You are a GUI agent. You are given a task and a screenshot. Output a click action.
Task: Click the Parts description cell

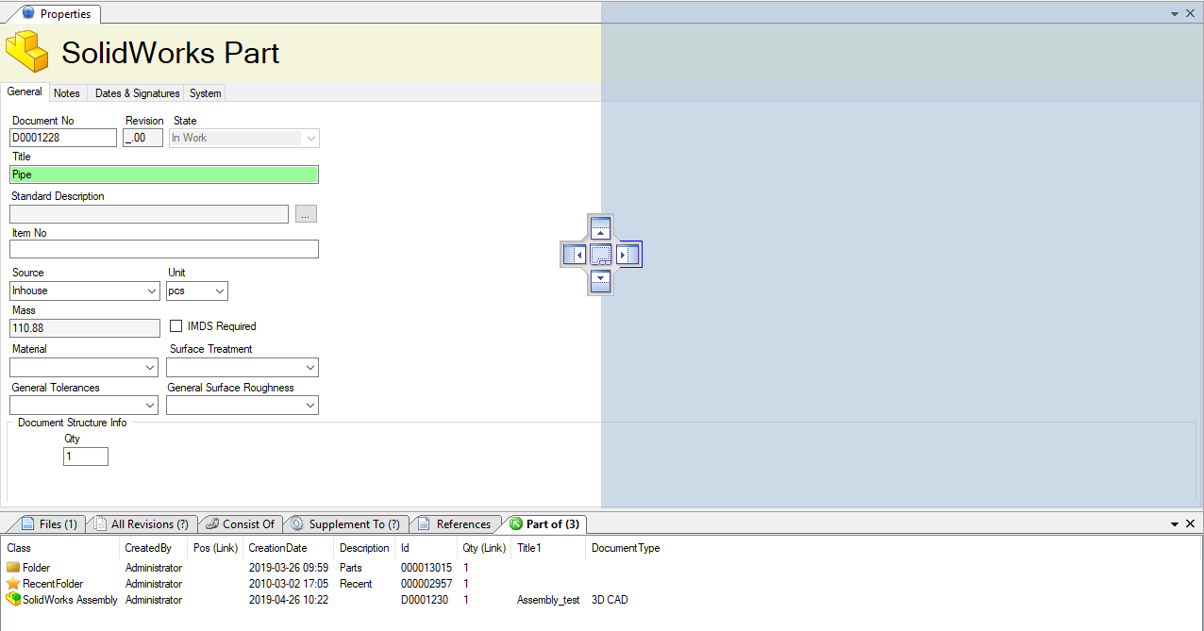(351, 568)
